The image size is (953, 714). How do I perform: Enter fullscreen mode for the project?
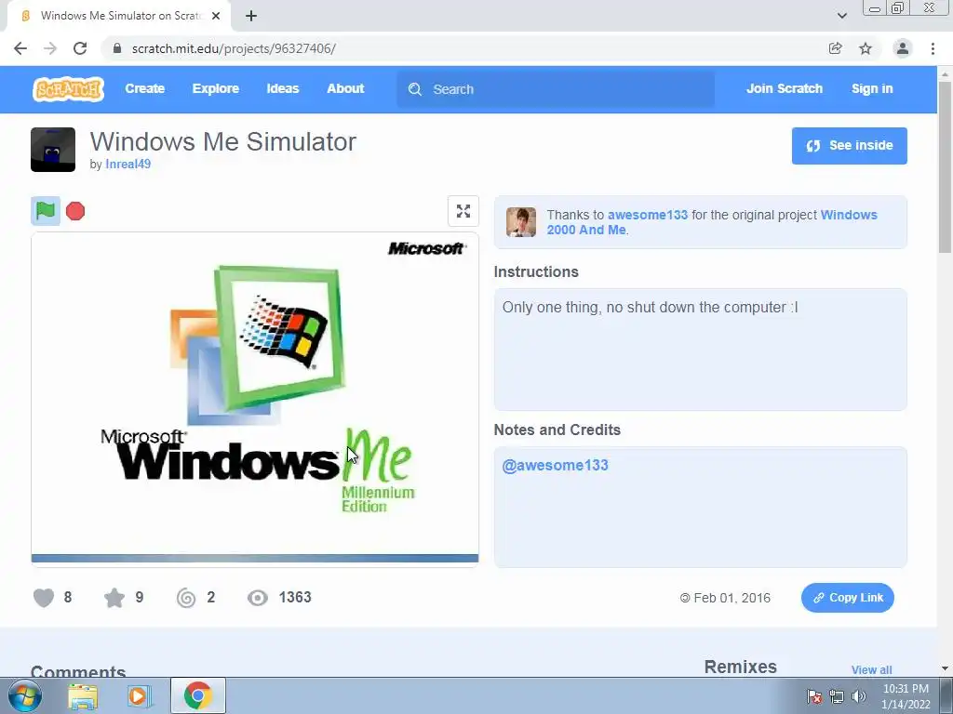tap(463, 211)
